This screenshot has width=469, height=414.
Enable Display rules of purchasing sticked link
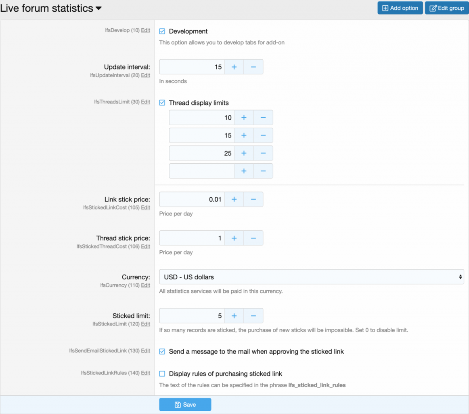(162, 374)
